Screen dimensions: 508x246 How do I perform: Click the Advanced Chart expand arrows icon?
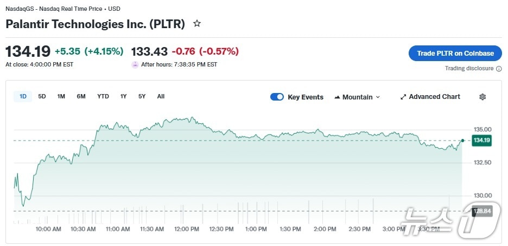403,97
